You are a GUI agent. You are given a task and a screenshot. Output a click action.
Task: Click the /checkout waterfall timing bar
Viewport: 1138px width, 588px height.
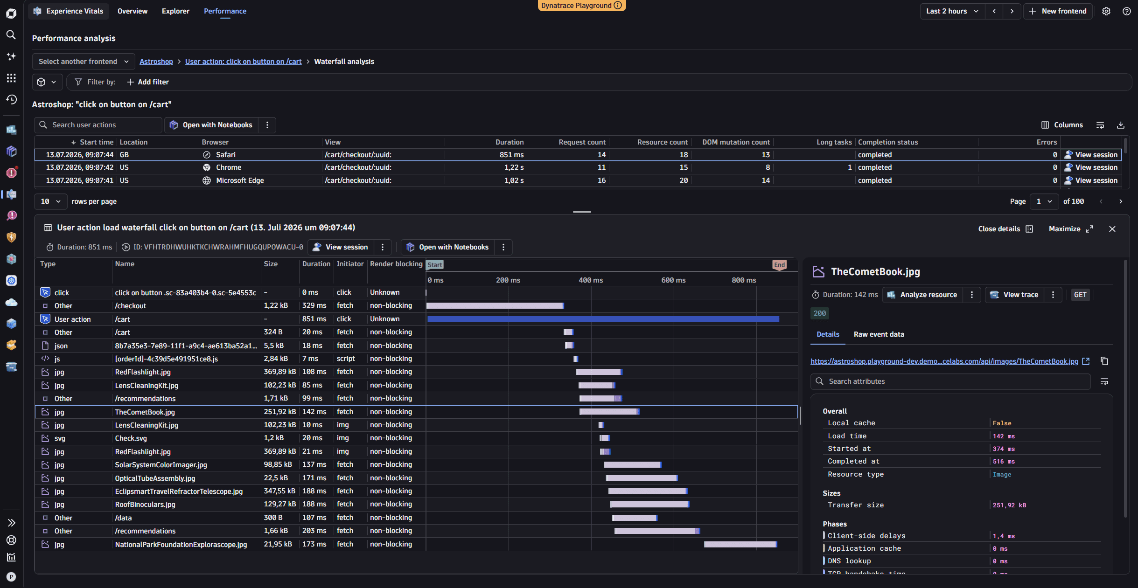pos(495,306)
